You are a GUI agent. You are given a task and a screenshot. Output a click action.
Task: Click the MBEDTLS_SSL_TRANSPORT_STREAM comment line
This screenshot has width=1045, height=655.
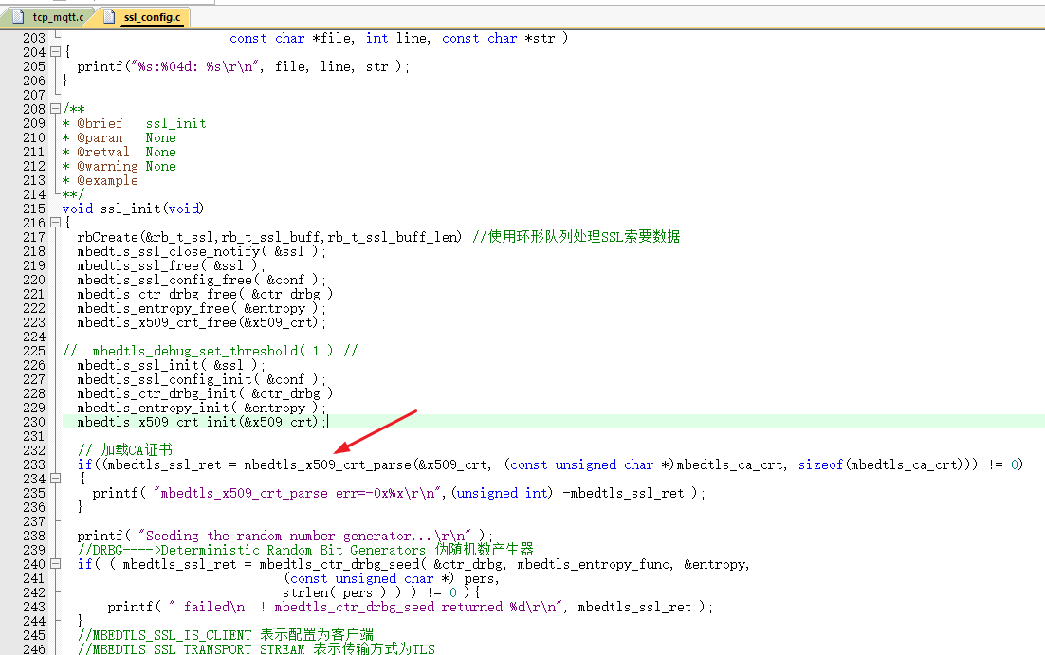257,648
